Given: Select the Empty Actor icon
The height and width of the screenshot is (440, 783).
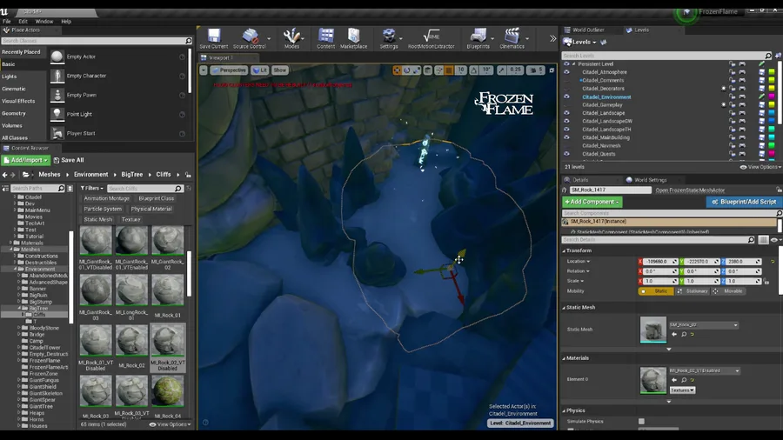Looking at the screenshot, I should click(57, 57).
